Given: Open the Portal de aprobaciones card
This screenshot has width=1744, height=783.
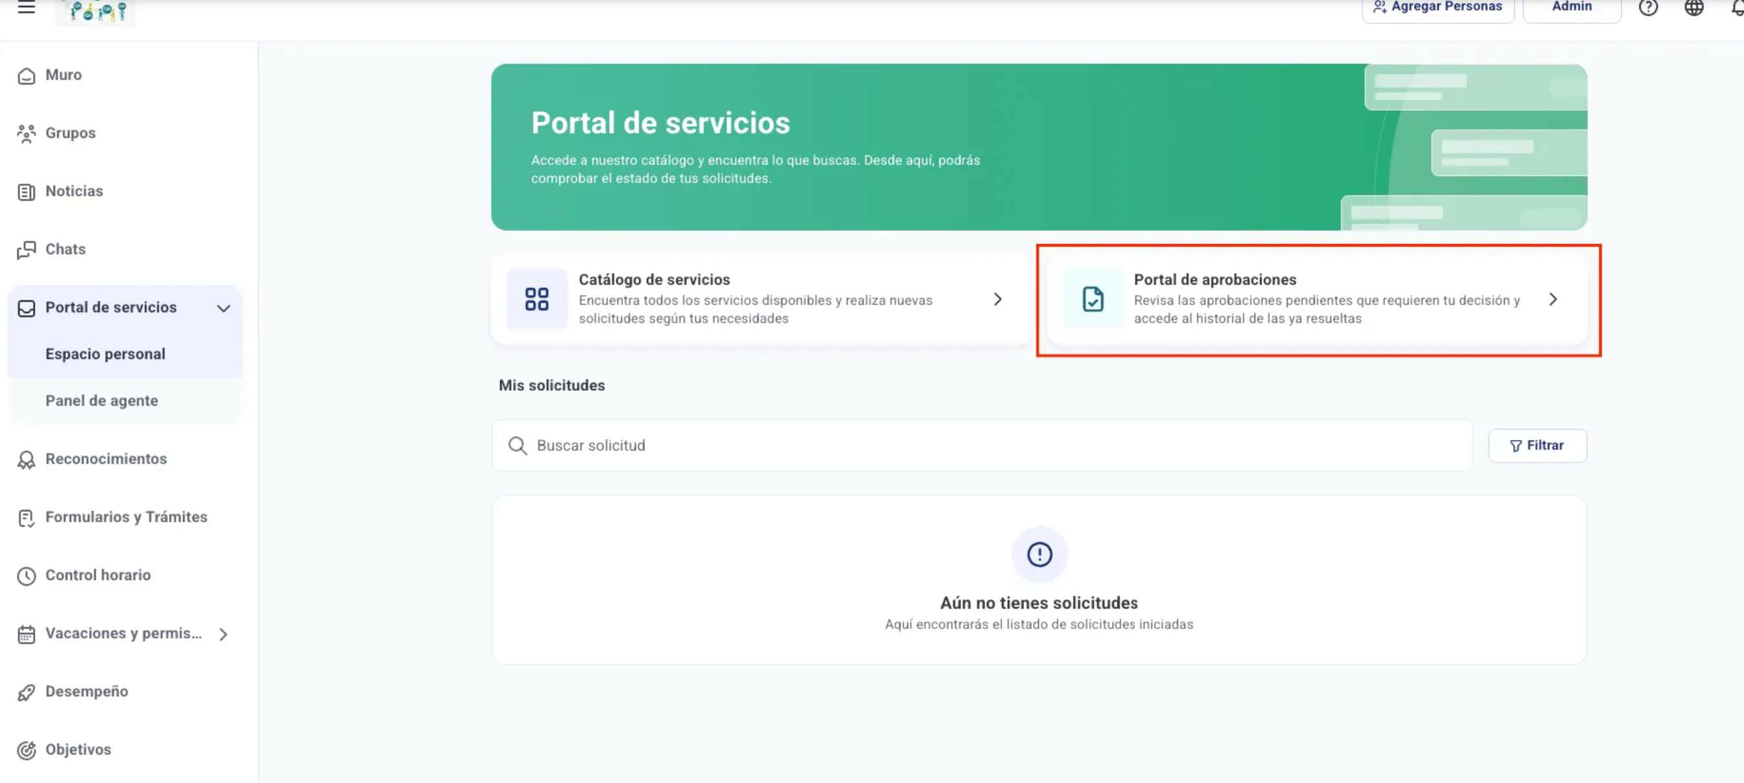Looking at the screenshot, I should coord(1317,300).
